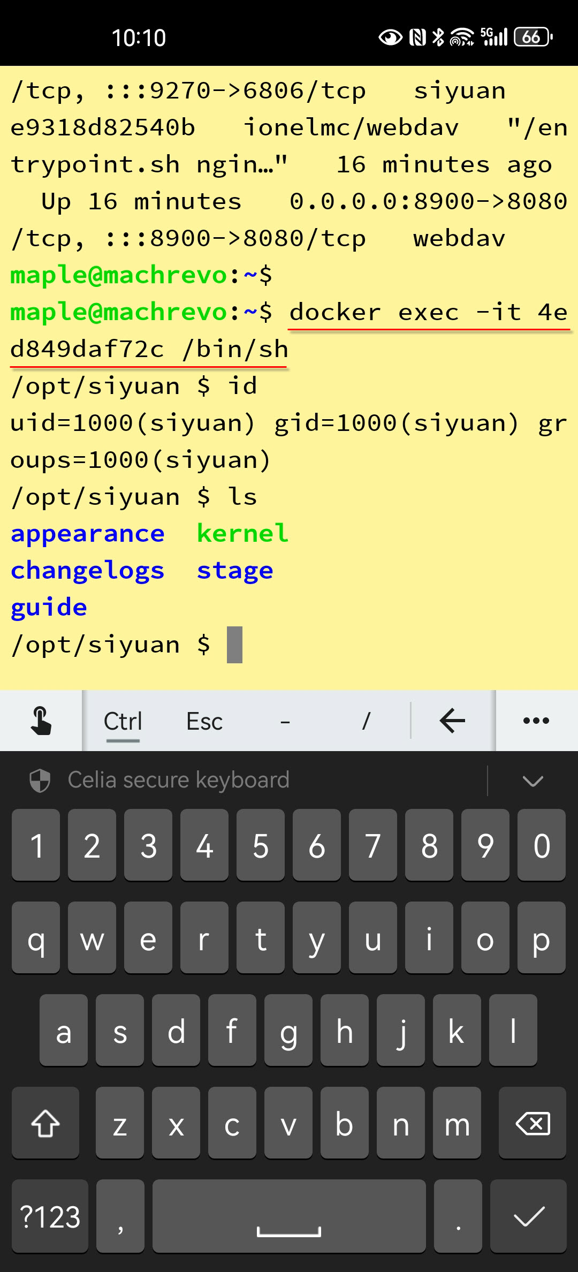This screenshot has width=578, height=1272.
Task: Toggle the Ctrl modifier key
Action: click(123, 721)
